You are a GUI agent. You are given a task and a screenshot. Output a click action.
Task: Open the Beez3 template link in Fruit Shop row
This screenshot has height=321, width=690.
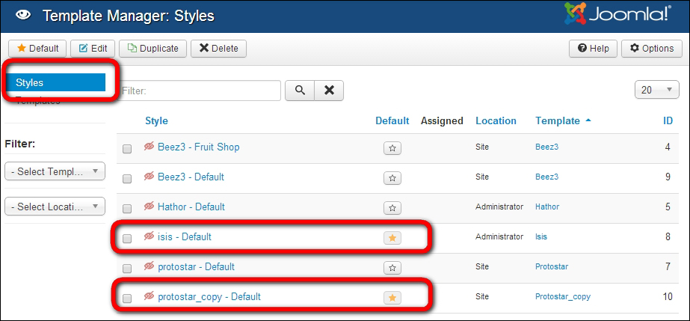coord(547,147)
